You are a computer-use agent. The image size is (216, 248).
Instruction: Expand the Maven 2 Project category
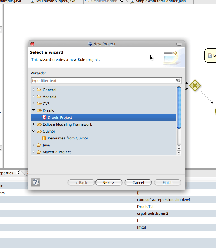coord(33,152)
